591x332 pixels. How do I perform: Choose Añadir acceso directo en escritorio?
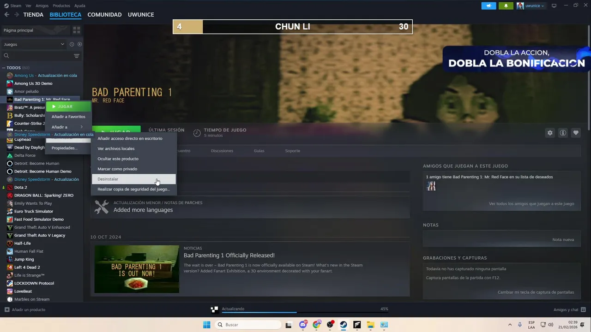tap(133, 138)
